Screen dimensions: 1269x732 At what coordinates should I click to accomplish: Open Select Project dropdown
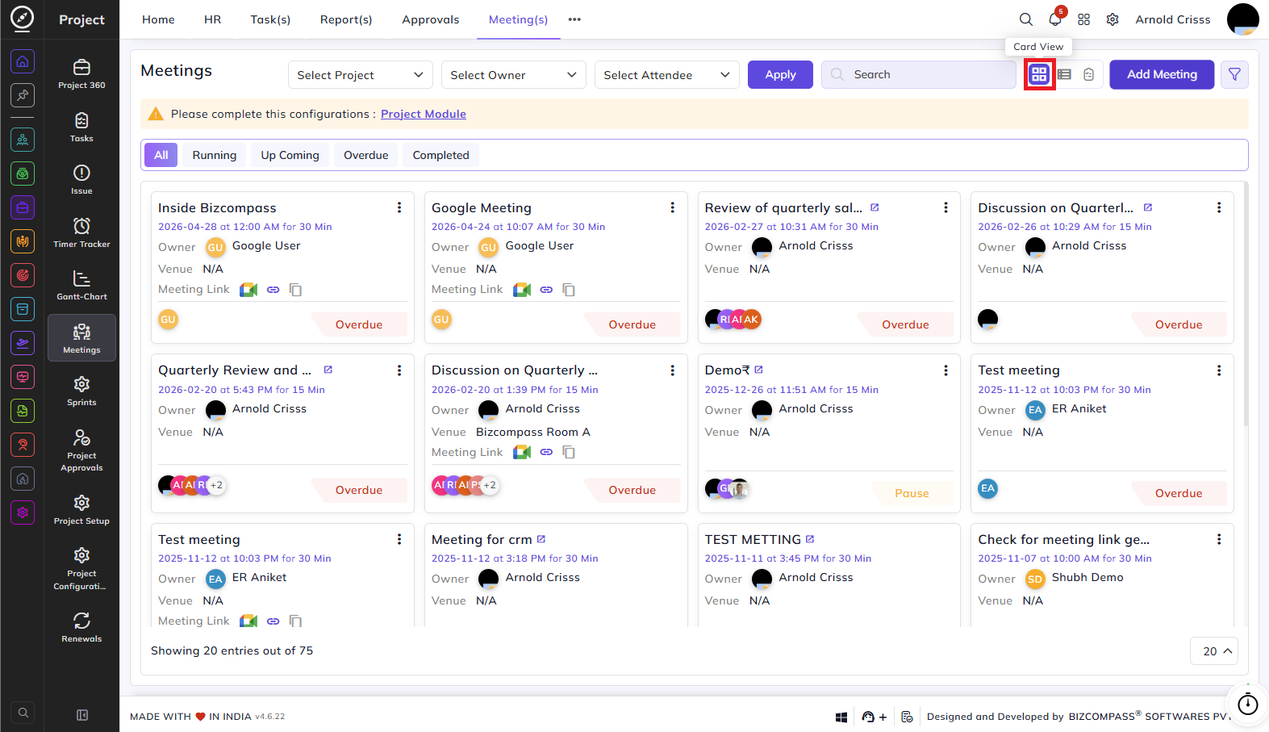360,75
